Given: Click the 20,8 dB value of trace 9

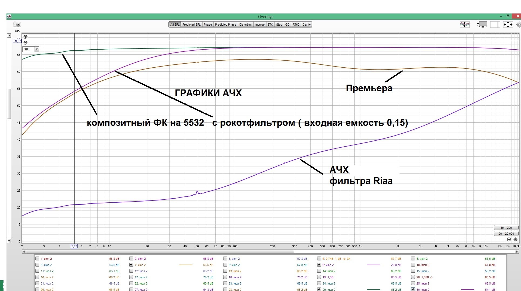Looking at the screenshot, I should click(x=396, y=265).
